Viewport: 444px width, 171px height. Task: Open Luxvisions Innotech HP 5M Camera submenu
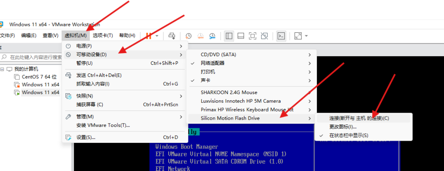pyautogui.click(x=251, y=101)
